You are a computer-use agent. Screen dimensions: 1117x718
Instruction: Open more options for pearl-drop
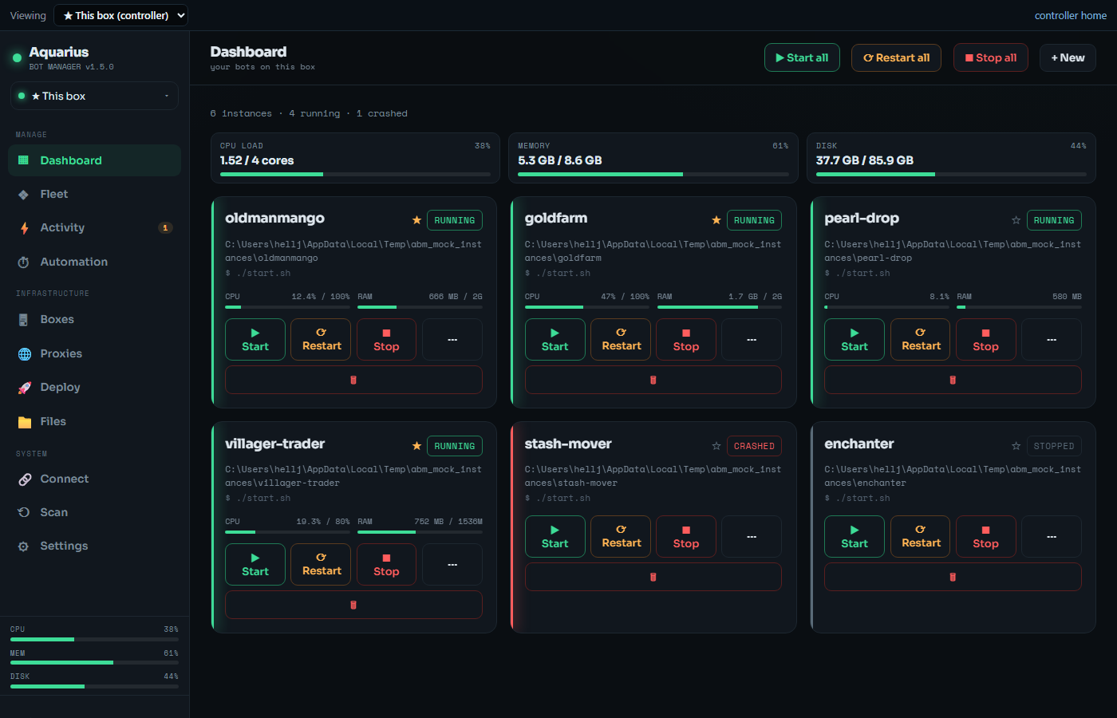coord(1052,340)
